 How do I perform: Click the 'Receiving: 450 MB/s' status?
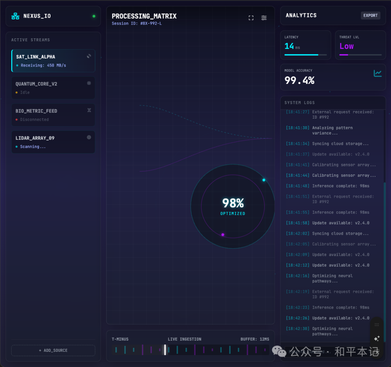click(x=43, y=65)
